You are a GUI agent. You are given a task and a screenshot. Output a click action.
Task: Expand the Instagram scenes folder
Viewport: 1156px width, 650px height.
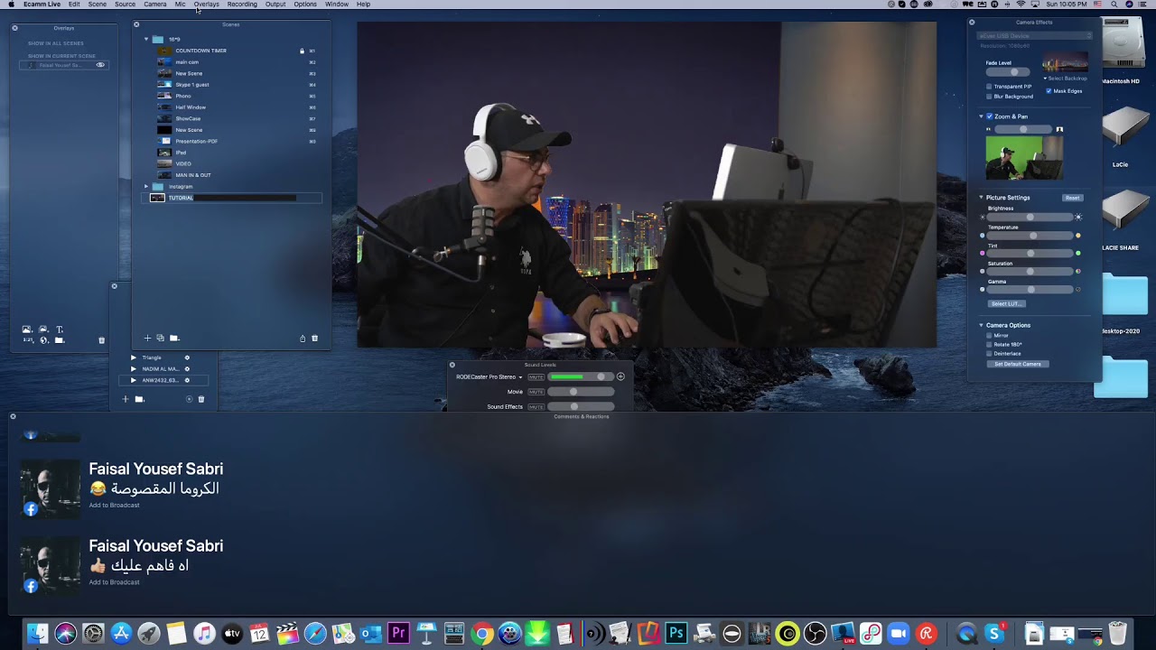pyautogui.click(x=146, y=186)
